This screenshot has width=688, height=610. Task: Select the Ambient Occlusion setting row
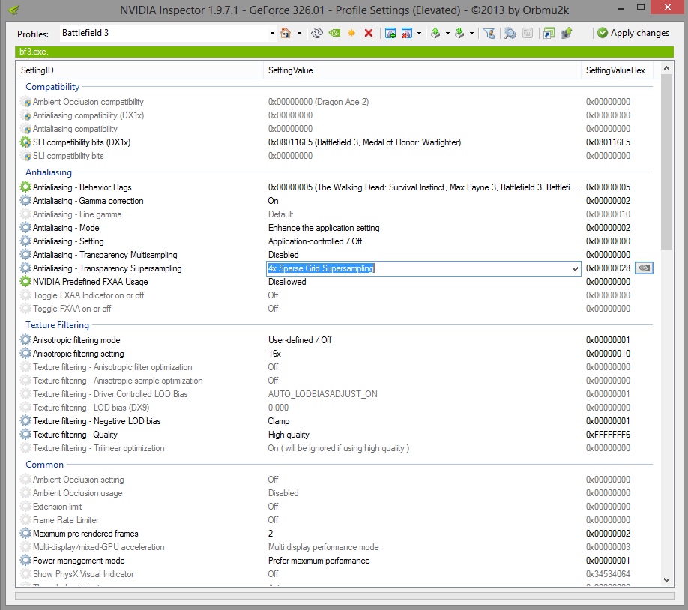(337, 479)
